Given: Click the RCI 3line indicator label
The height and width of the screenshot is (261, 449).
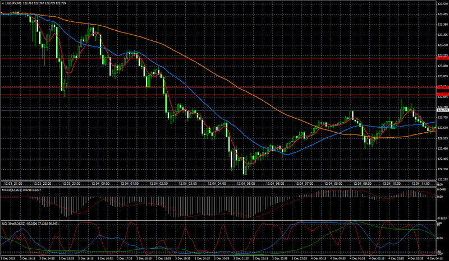Looking at the screenshot, I should point(13,223).
